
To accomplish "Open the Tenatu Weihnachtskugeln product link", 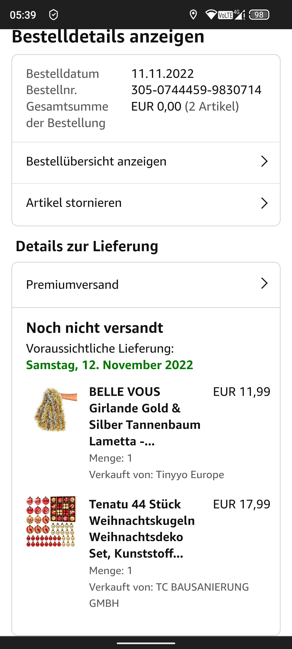I will pos(142,529).
